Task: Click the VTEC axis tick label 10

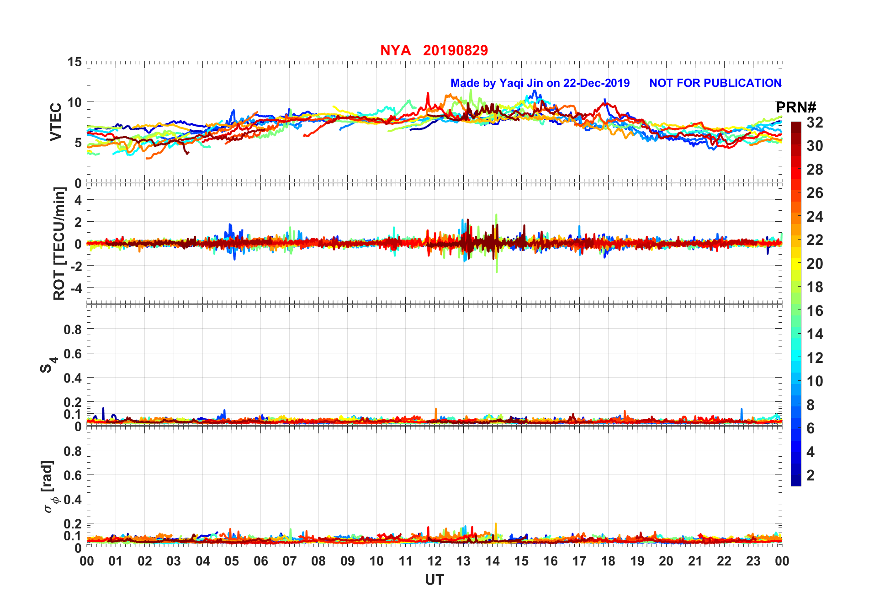Action: pos(75,102)
